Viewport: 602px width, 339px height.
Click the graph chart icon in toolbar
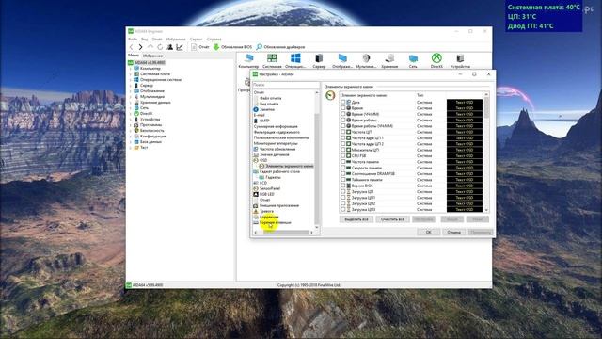click(x=180, y=47)
